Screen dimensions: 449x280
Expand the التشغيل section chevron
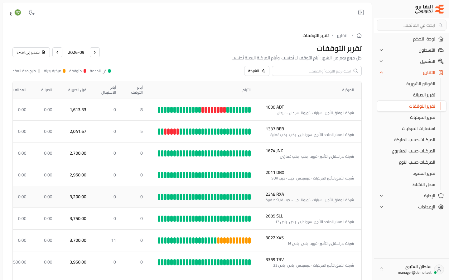381,61
